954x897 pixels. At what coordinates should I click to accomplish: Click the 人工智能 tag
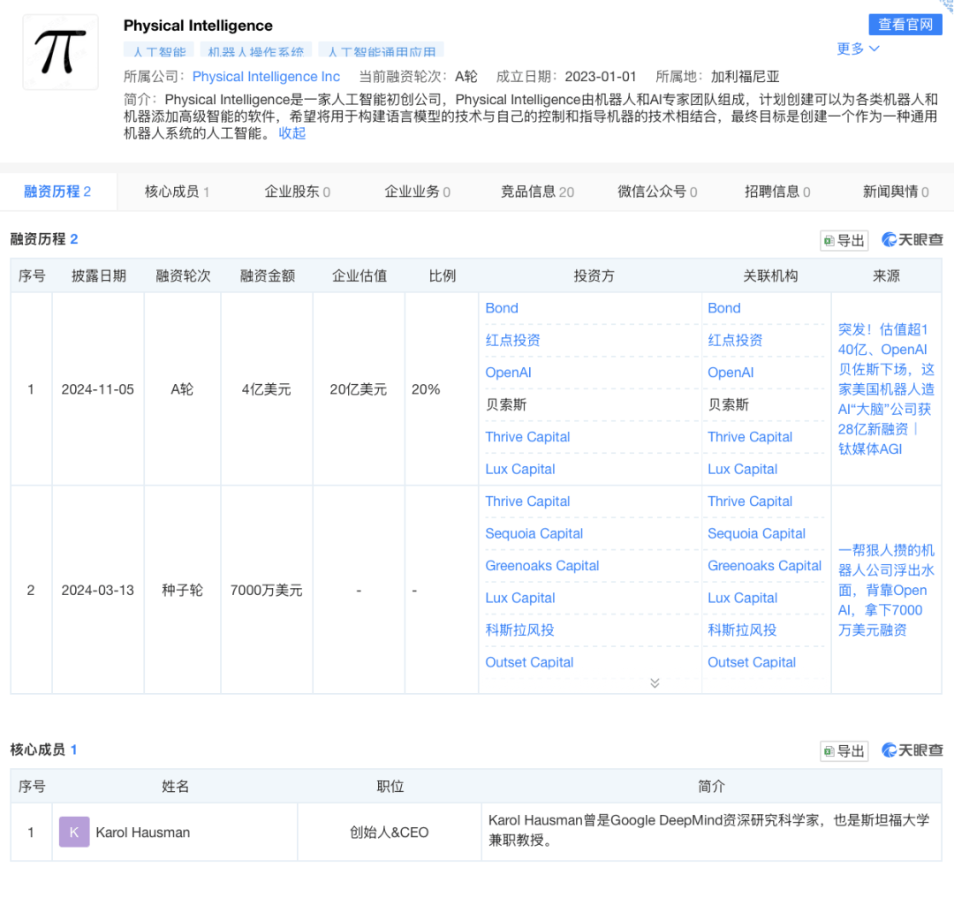[x=159, y=50]
